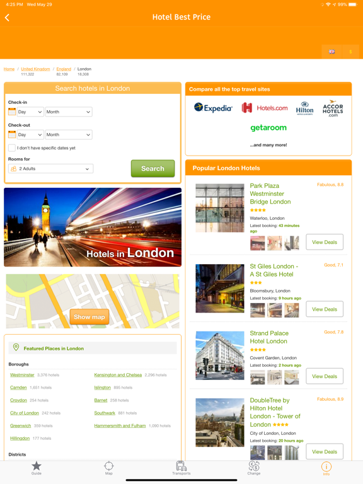Open the Home breadcrumb link

(9, 69)
